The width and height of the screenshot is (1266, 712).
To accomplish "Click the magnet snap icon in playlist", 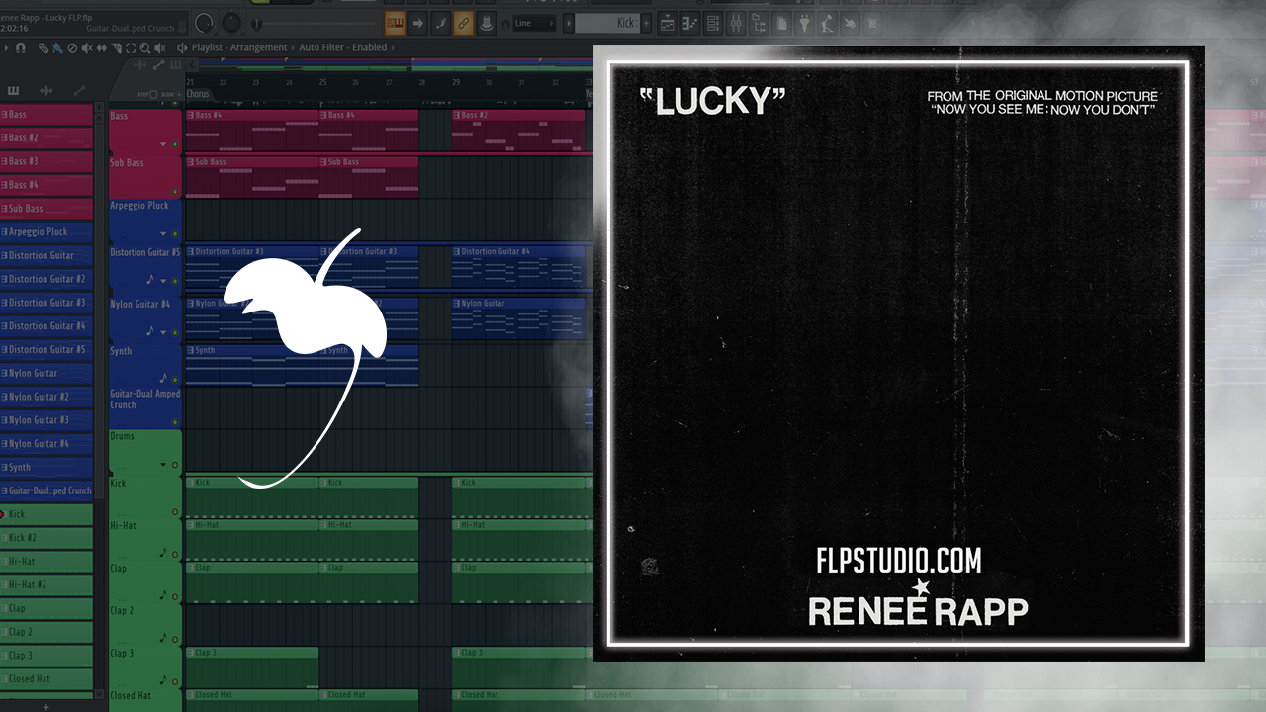I will (x=19, y=47).
